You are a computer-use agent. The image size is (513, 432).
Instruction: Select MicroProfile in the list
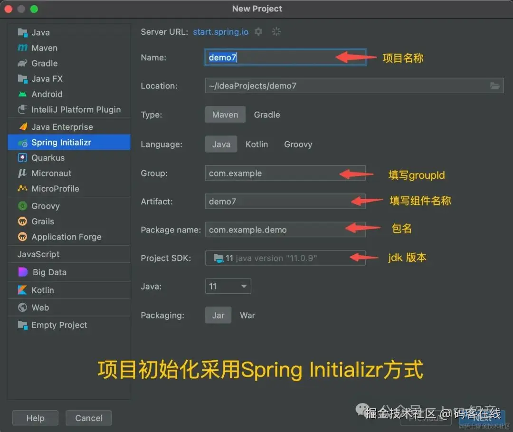tap(69, 189)
